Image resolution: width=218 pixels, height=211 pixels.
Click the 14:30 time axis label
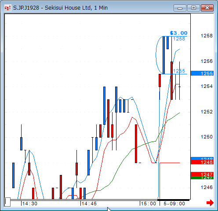coord(30,204)
